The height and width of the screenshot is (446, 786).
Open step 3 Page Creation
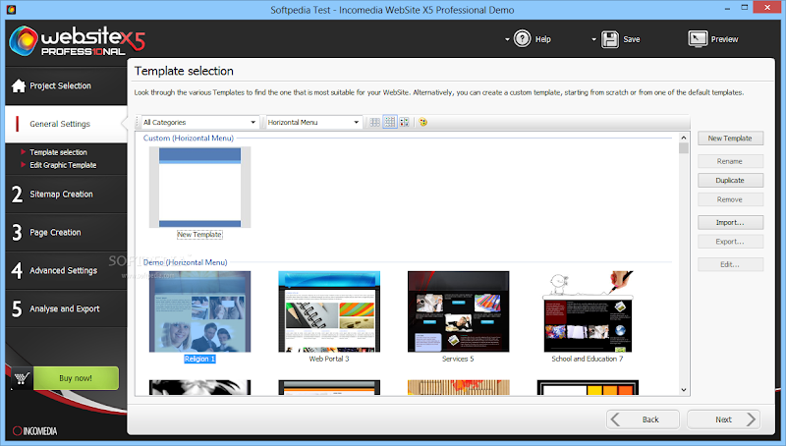(x=66, y=233)
